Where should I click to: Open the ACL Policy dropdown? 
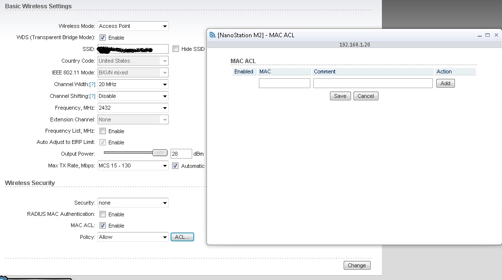133,237
